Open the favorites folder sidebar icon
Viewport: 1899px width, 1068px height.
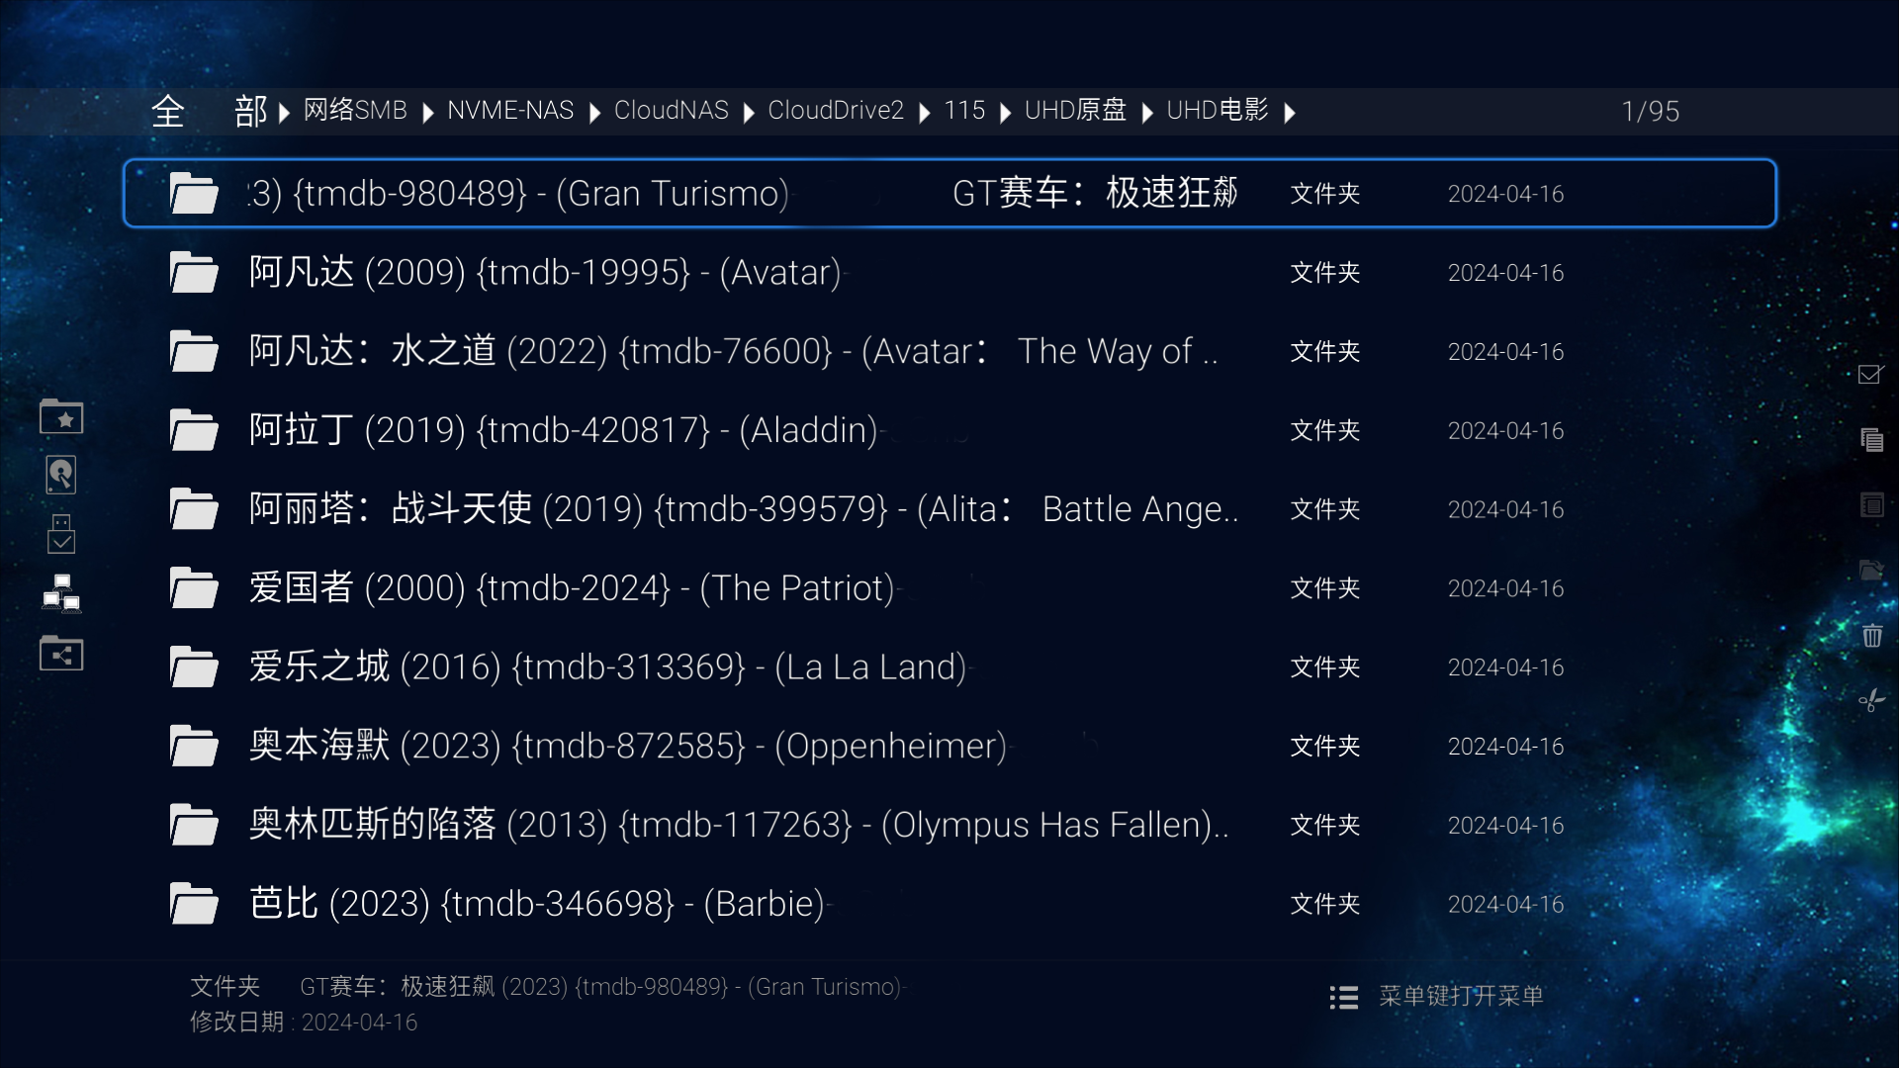(61, 417)
